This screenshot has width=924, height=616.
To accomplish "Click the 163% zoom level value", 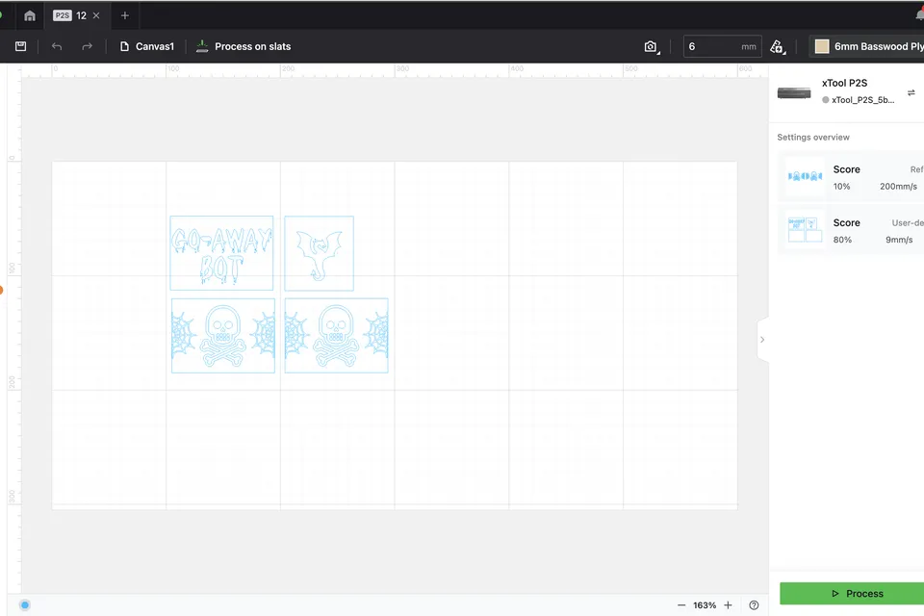I will coord(705,605).
